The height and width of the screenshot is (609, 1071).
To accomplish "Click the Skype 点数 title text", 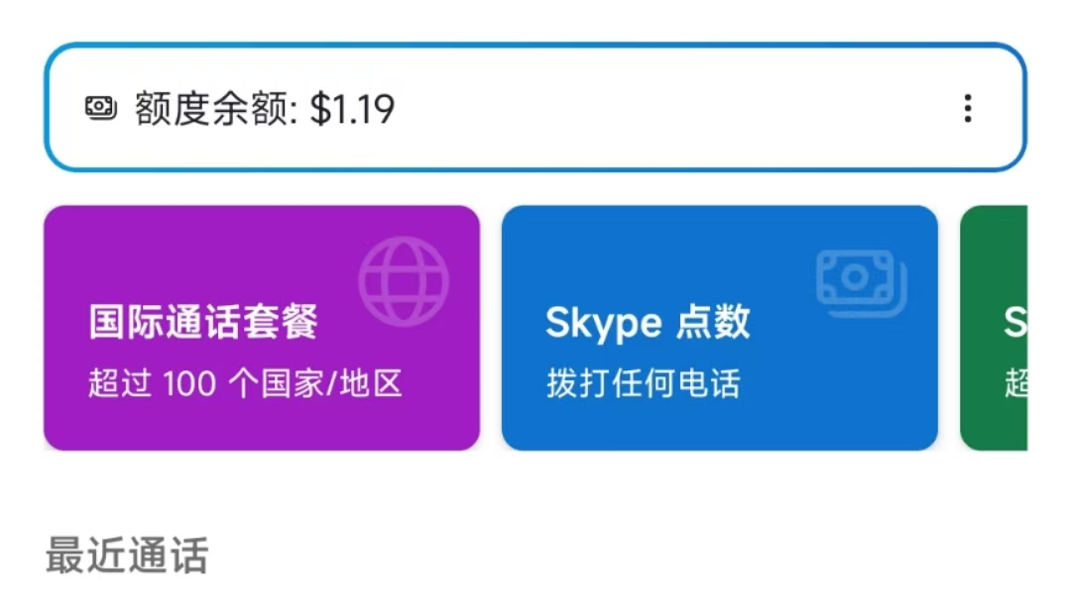I will 648,322.
